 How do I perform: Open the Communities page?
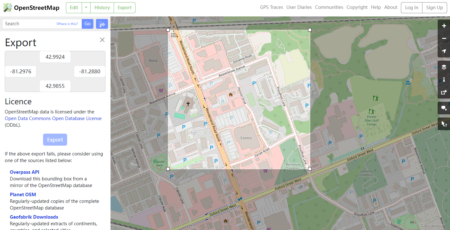tap(329, 7)
